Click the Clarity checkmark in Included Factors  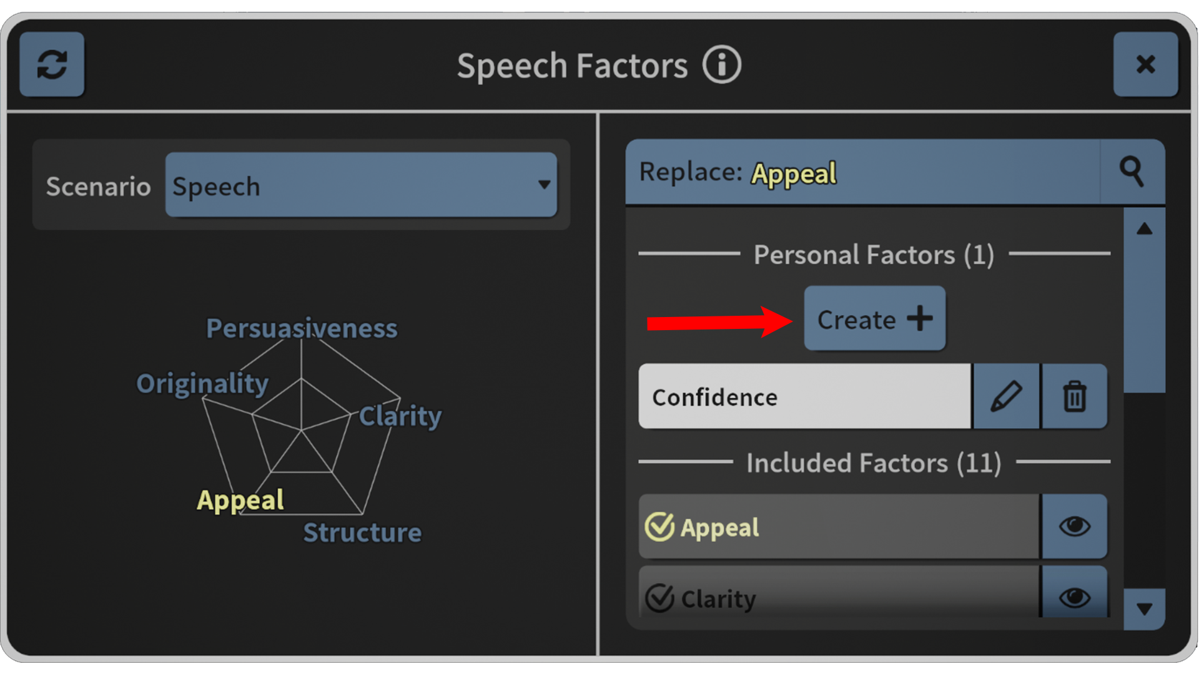pos(659,598)
